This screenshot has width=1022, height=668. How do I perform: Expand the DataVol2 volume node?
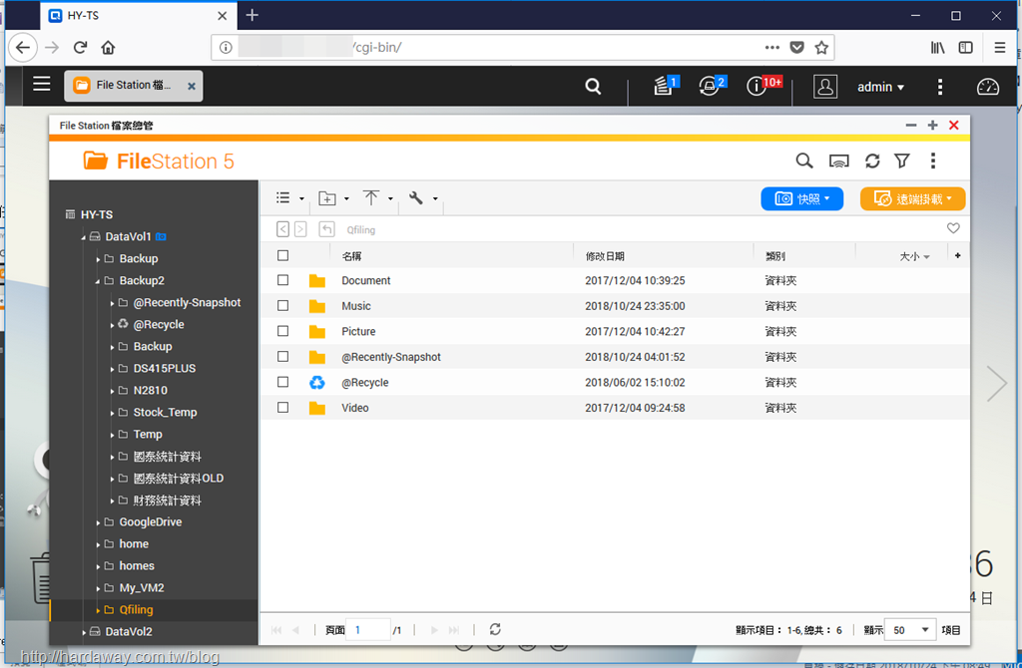tap(84, 632)
